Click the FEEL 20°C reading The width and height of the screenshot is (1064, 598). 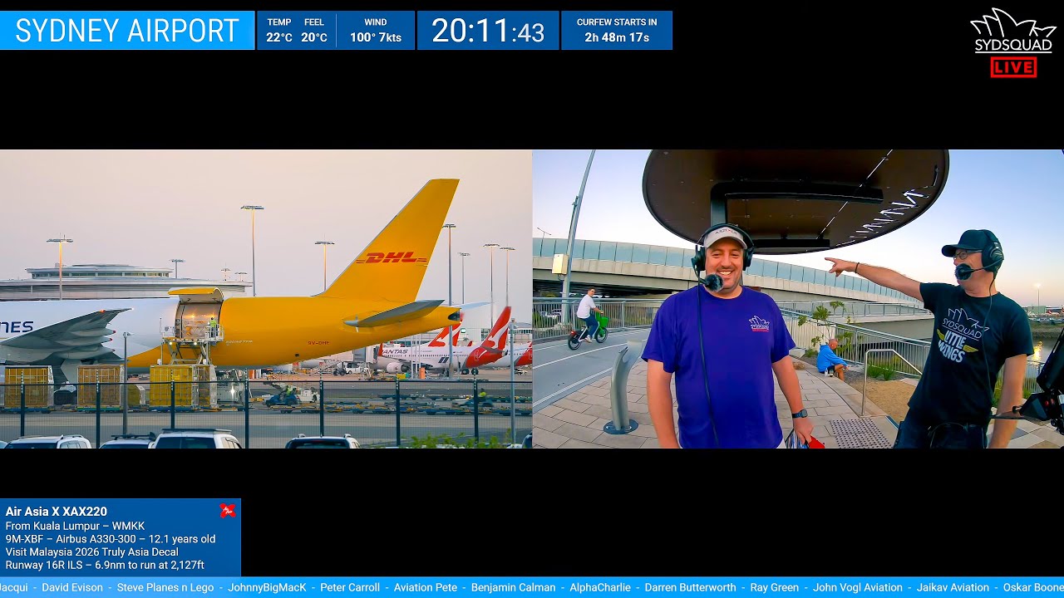[314, 31]
